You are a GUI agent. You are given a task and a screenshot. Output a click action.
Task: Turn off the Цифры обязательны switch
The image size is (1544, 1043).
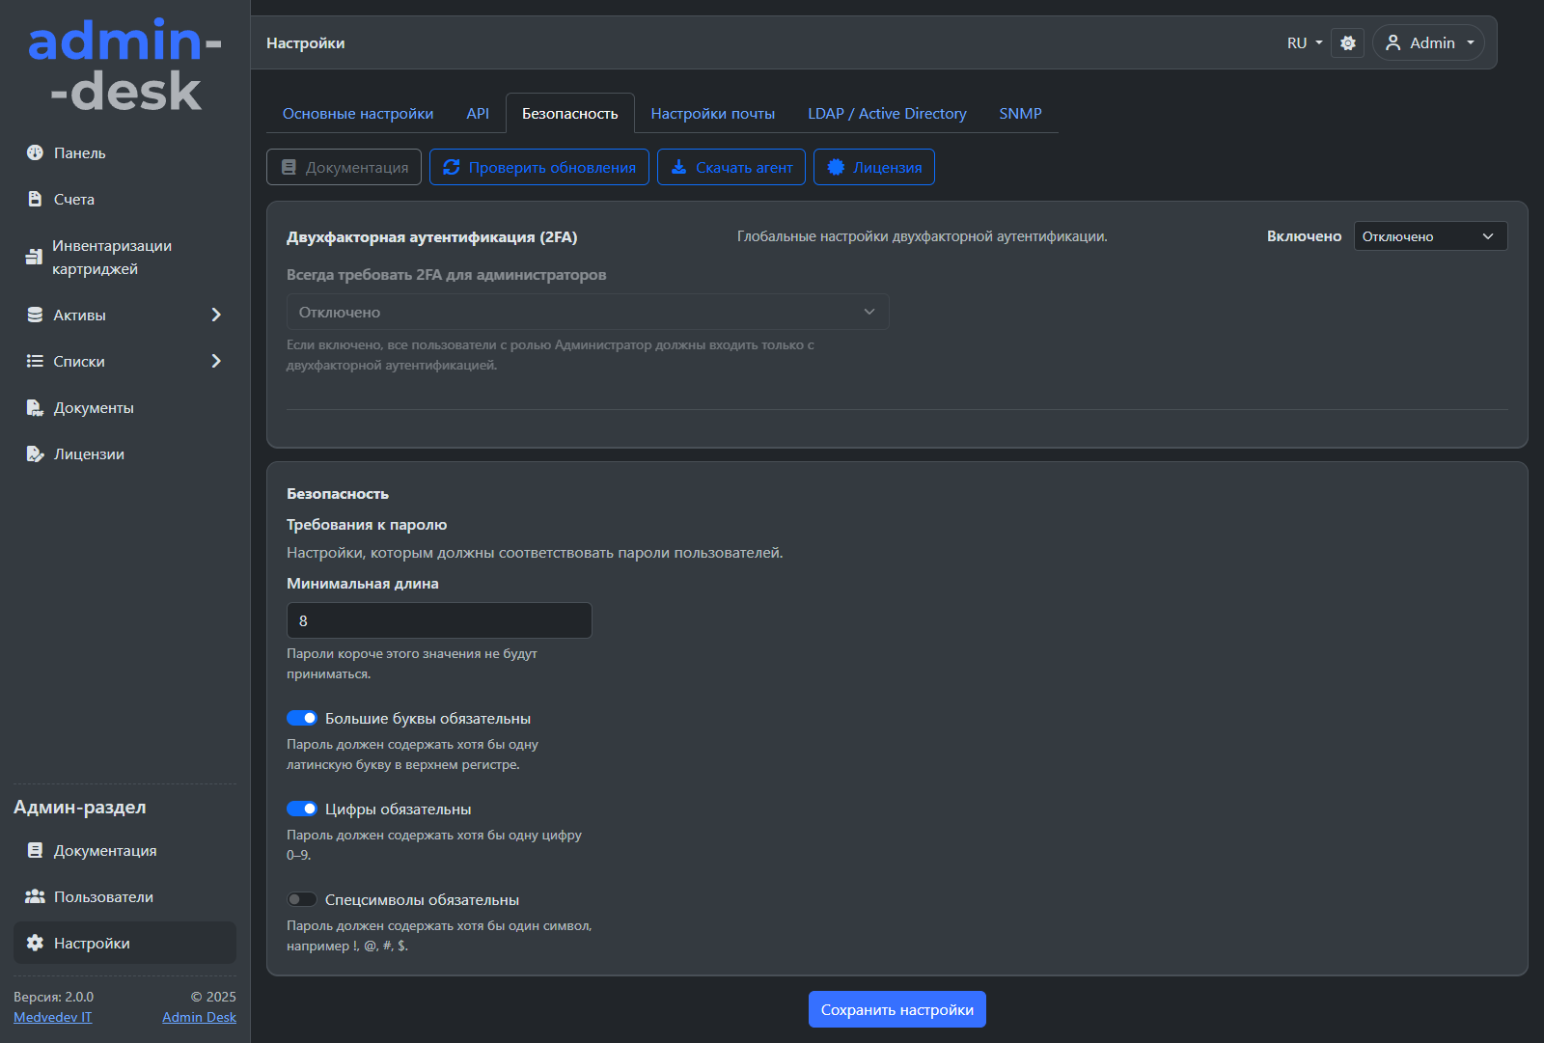click(x=302, y=809)
